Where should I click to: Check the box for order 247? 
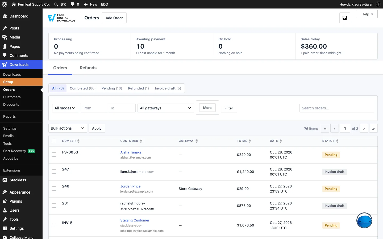click(x=54, y=172)
